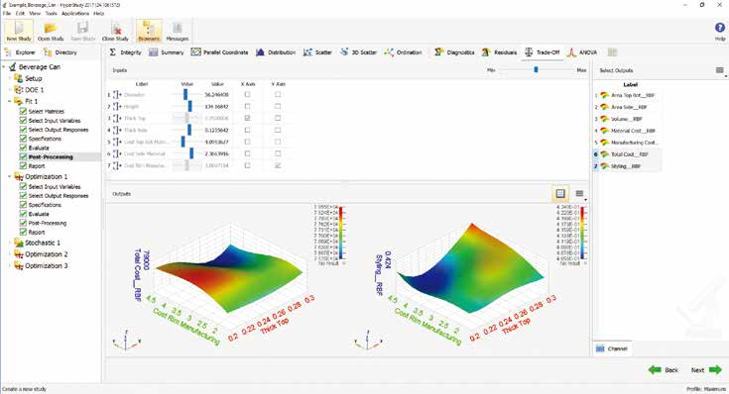Uncheck X Axis box for Thick Top

247,119
